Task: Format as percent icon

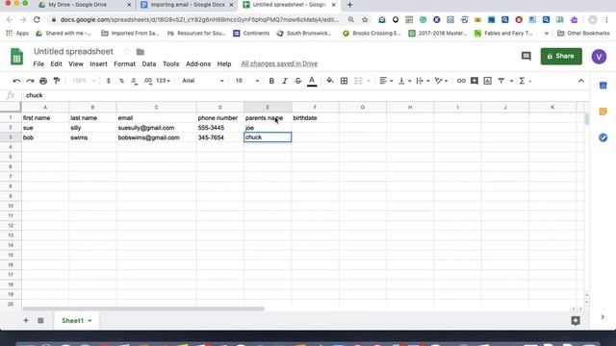Action: point(121,81)
